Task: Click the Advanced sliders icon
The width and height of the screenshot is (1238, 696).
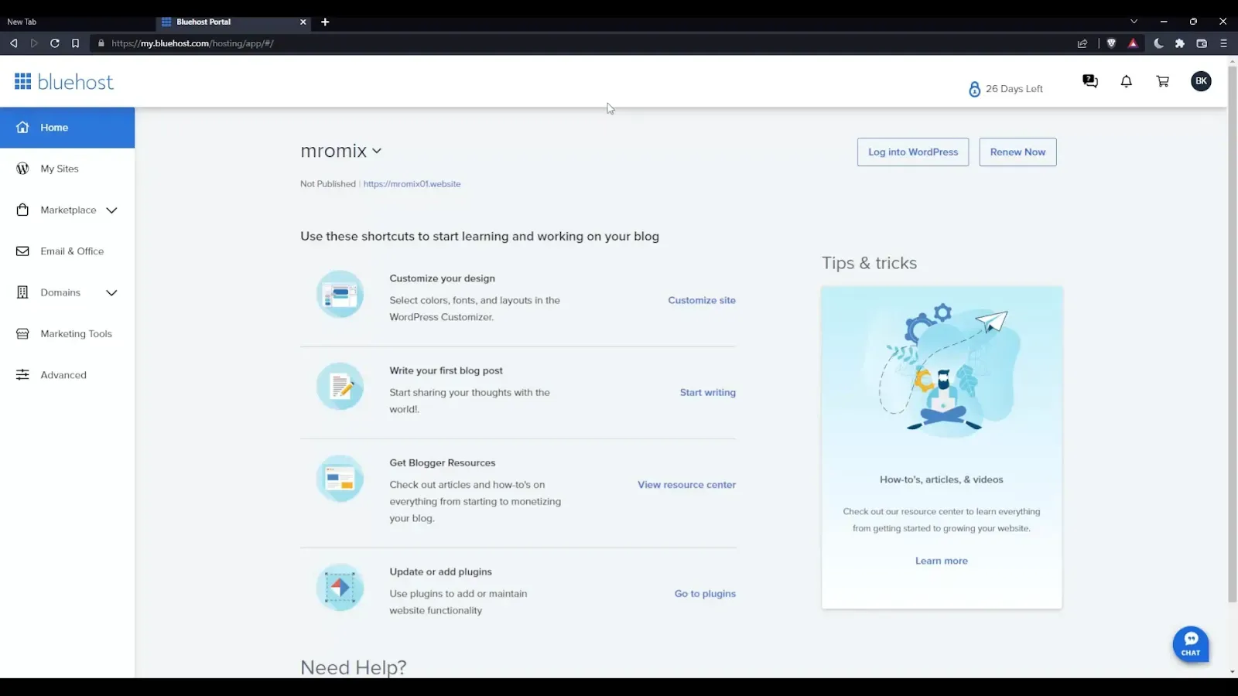Action: coord(22,375)
